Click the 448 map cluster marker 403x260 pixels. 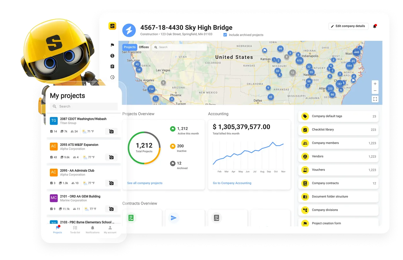[x=356, y=52]
